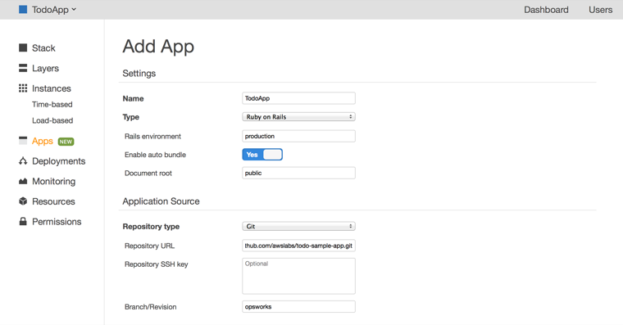
Task: Click the Settings section heading
Action: coord(139,74)
